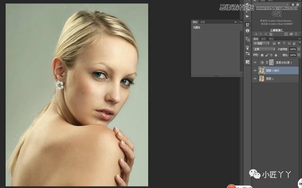Toggle lock position move icon

tap(271, 55)
